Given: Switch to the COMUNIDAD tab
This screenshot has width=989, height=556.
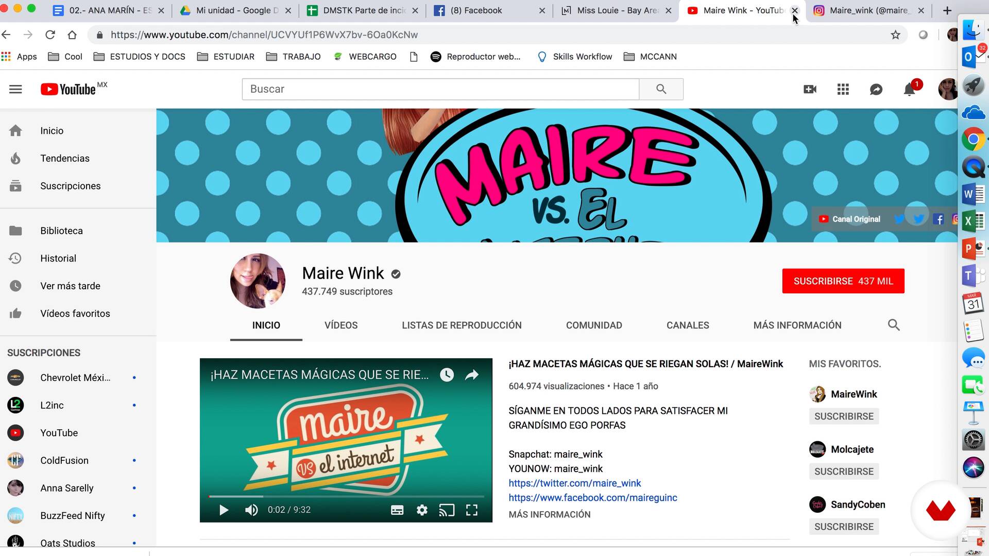Looking at the screenshot, I should tap(594, 325).
